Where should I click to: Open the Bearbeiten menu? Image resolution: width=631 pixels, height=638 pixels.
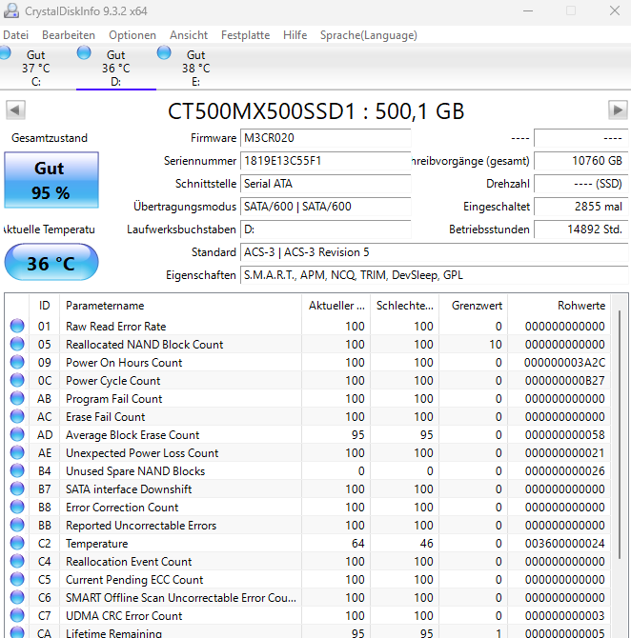click(69, 35)
